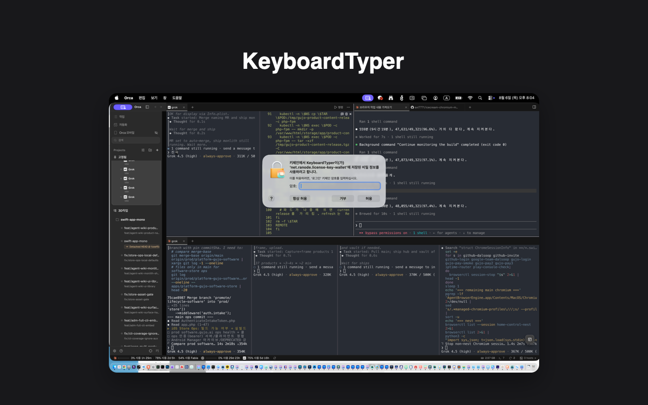Open the 창 menu
Screen dimensions: 648x405
pyautogui.click(x=165, y=98)
